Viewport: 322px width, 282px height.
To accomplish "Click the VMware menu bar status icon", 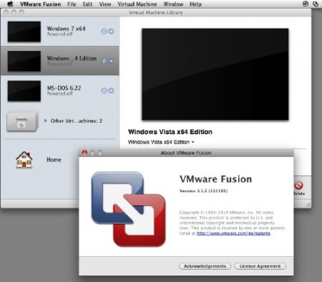I will [x=316, y=4].
